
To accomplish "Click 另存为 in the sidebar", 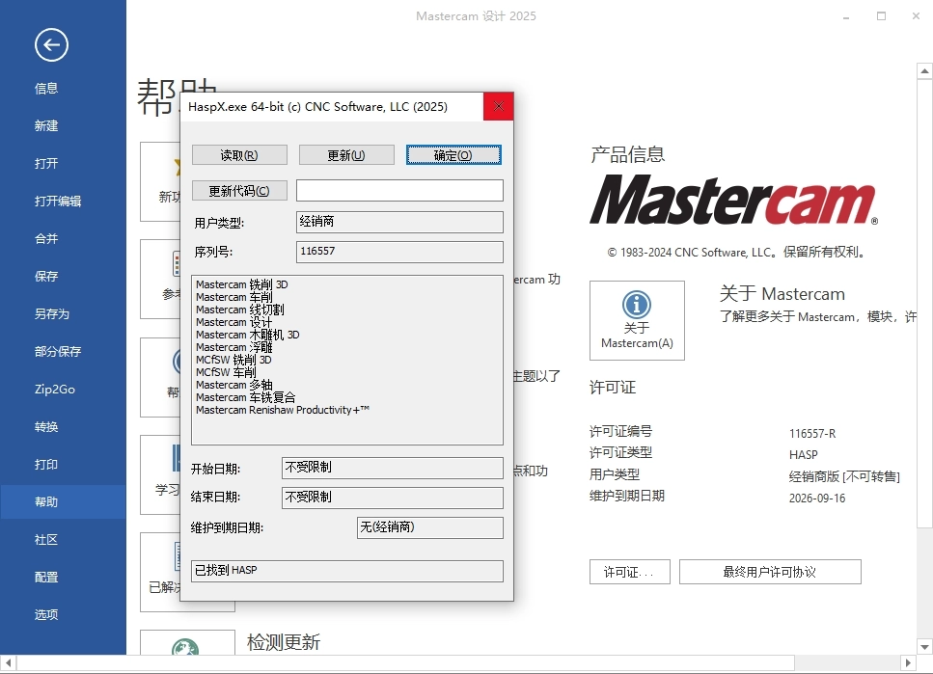I will (x=52, y=314).
